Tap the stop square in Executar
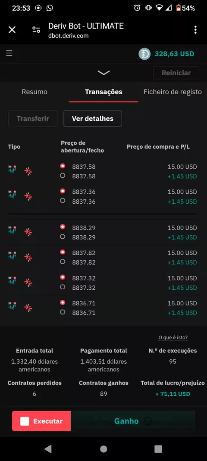Screen dimensions: 207x461 pos(25,421)
